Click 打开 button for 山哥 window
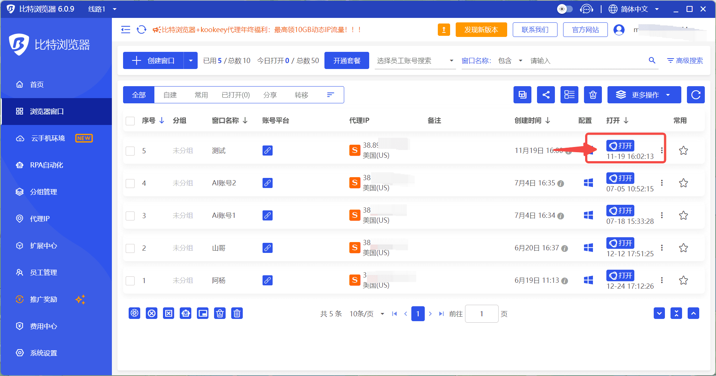This screenshot has width=716, height=376. click(x=621, y=243)
